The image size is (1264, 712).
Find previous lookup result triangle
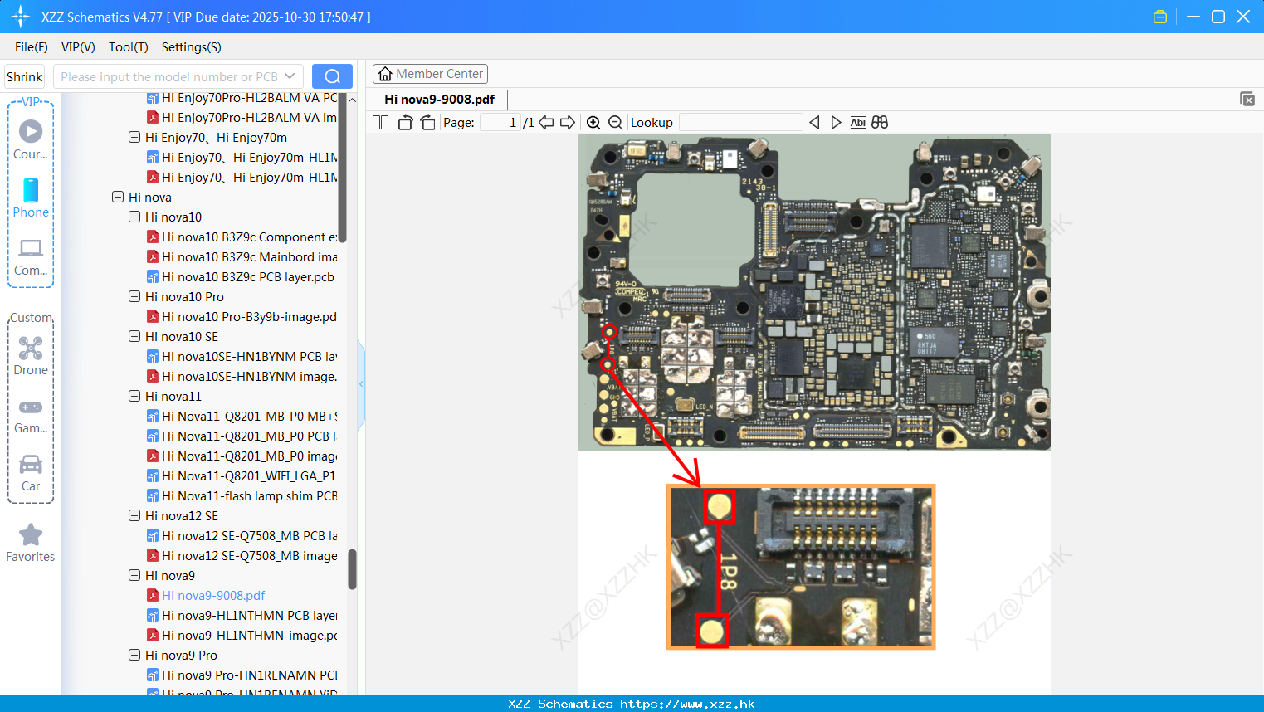[x=814, y=123]
